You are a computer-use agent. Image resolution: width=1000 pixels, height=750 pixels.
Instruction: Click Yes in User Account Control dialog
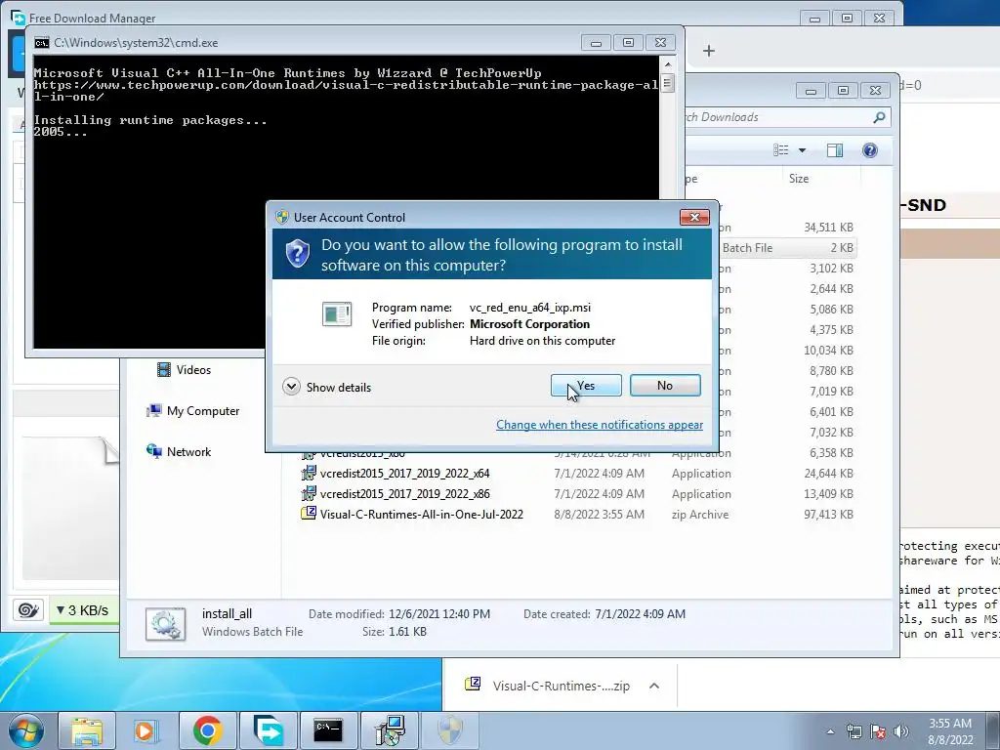(x=586, y=385)
